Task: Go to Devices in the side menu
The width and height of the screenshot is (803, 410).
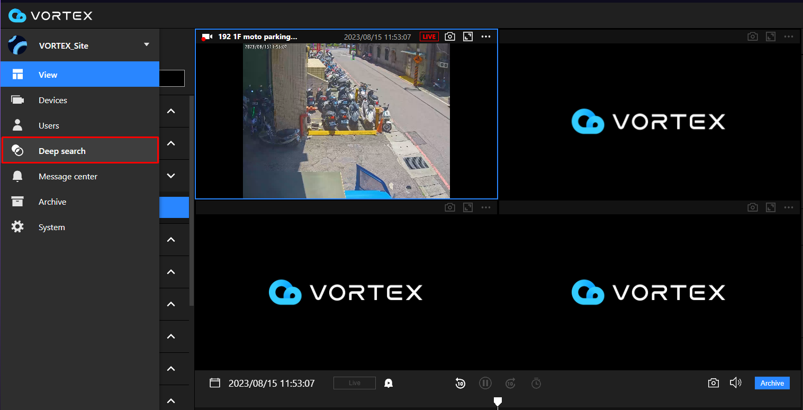Action: [x=53, y=100]
